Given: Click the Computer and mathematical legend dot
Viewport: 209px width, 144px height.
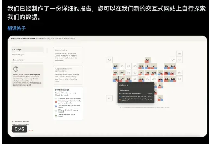Looking at the screenshot, I should point(56,98).
